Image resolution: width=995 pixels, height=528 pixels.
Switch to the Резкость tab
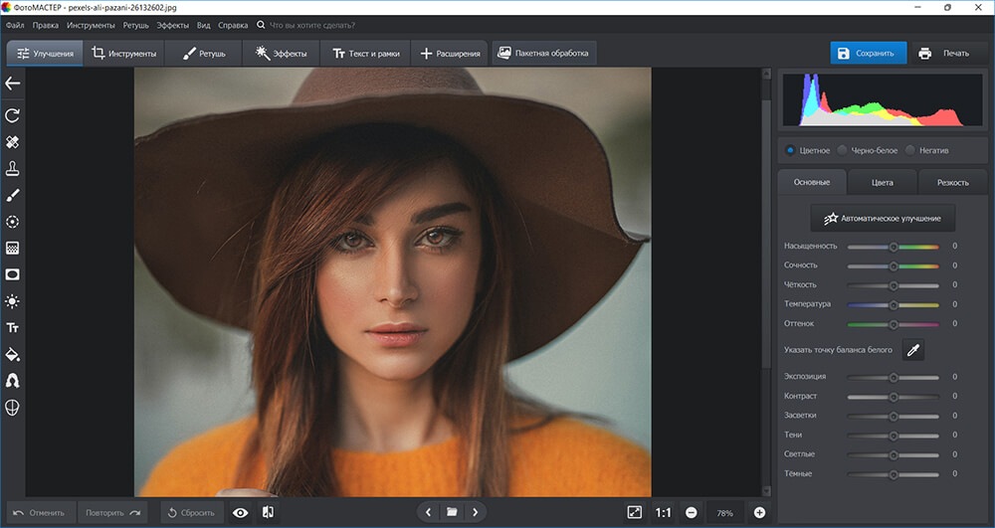pos(953,183)
